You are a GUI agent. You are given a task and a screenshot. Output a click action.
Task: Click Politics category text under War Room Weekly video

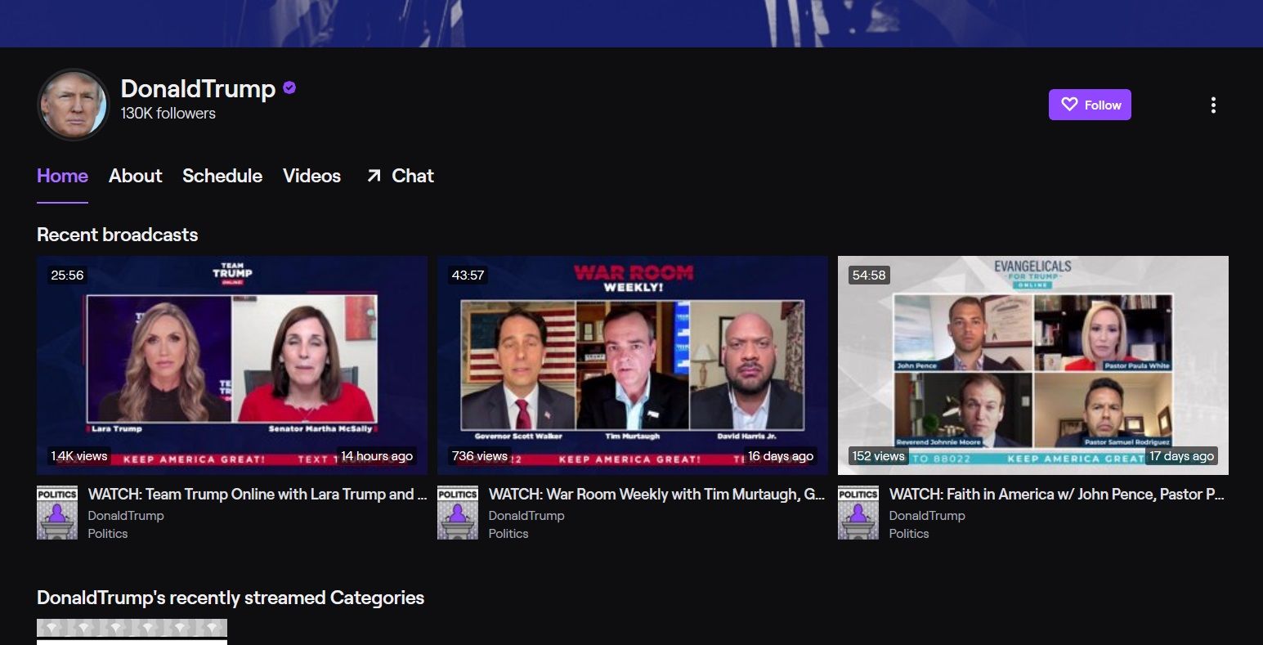[x=508, y=534]
